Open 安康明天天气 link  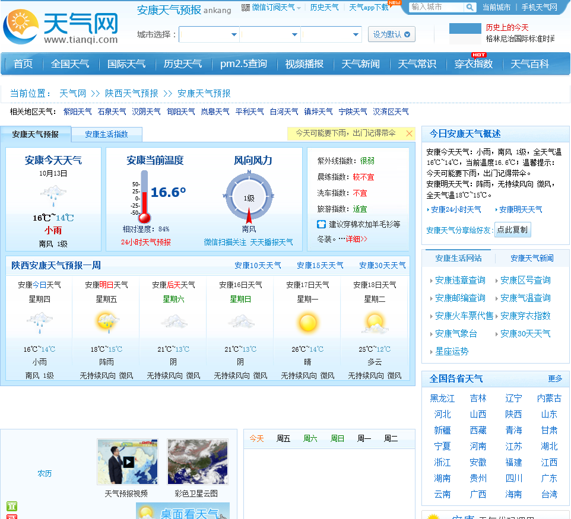pyautogui.click(x=521, y=209)
